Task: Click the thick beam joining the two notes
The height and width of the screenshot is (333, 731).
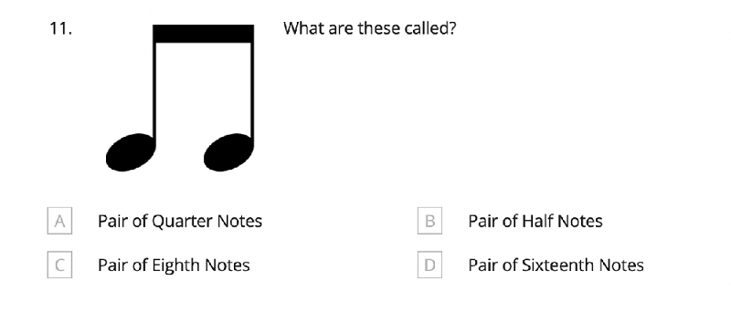Action: [203, 34]
